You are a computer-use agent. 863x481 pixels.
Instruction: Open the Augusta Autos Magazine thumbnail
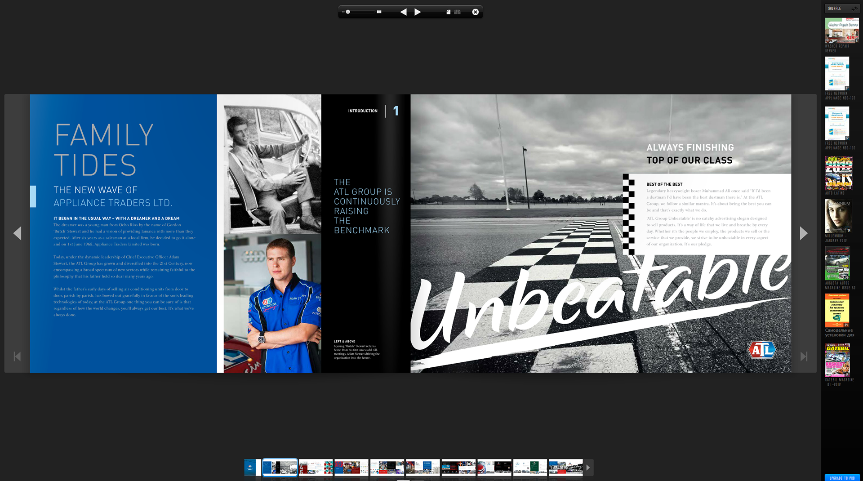pos(837,263)
